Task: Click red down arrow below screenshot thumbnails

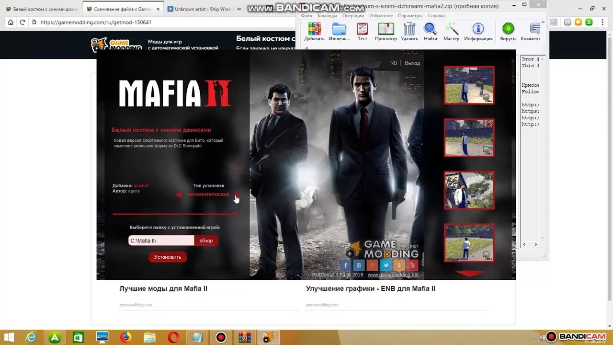Action: coord(469,274)
